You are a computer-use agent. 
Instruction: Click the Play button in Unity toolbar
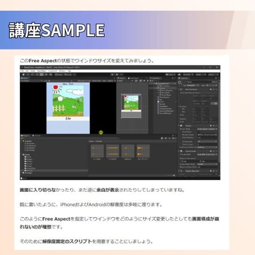(113, 74)
